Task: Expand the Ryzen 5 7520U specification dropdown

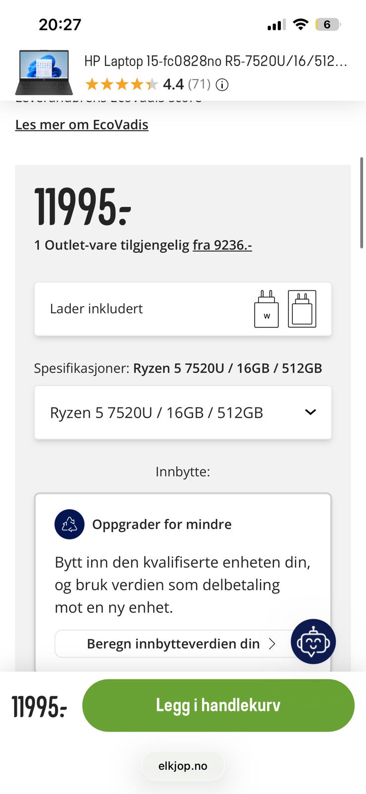Action: coord(183,412)
